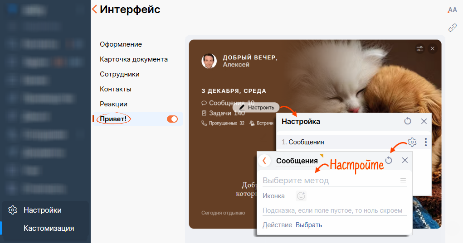Click the Настроить button
Viewport: 463px width, 243px height.
[x=256, y=108]
